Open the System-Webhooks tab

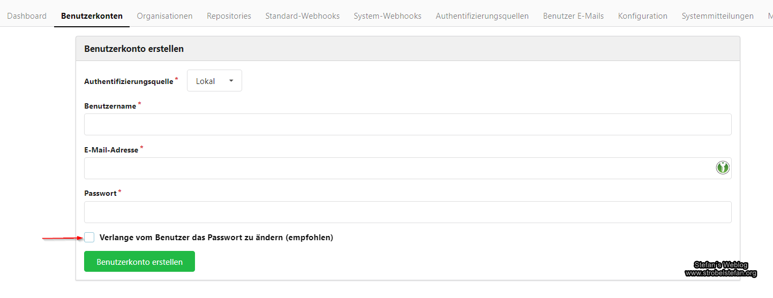tap(387, 16)
